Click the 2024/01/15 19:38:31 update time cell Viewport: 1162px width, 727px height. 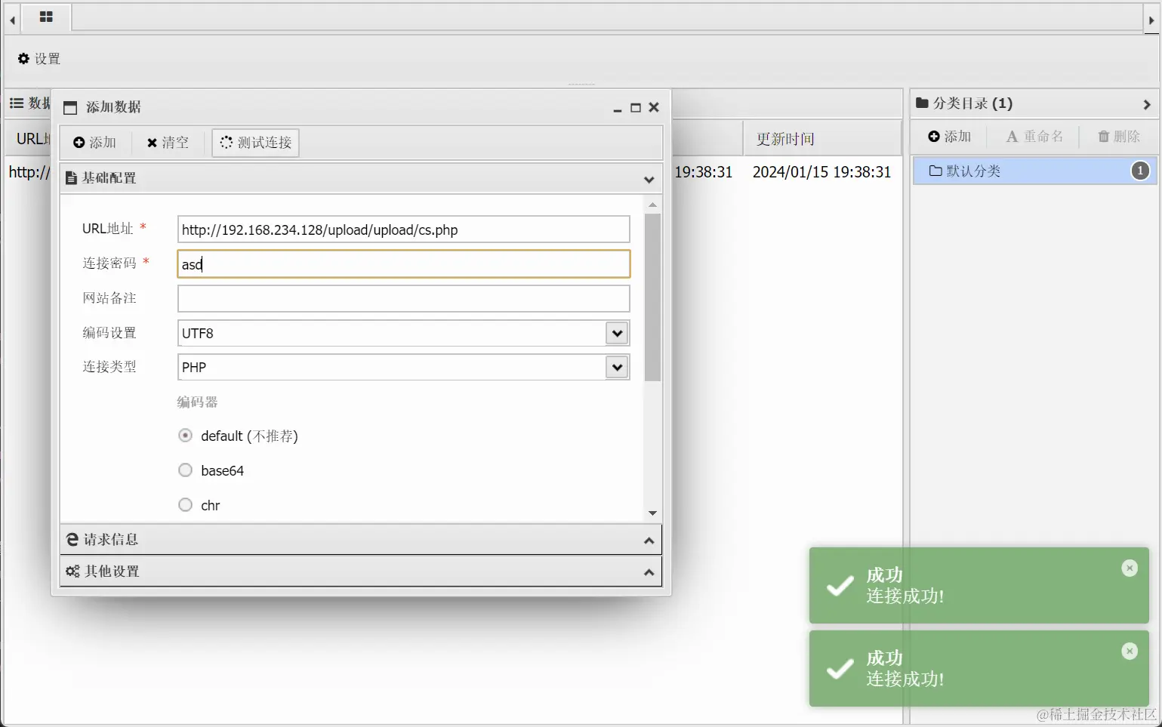[821, 172]
